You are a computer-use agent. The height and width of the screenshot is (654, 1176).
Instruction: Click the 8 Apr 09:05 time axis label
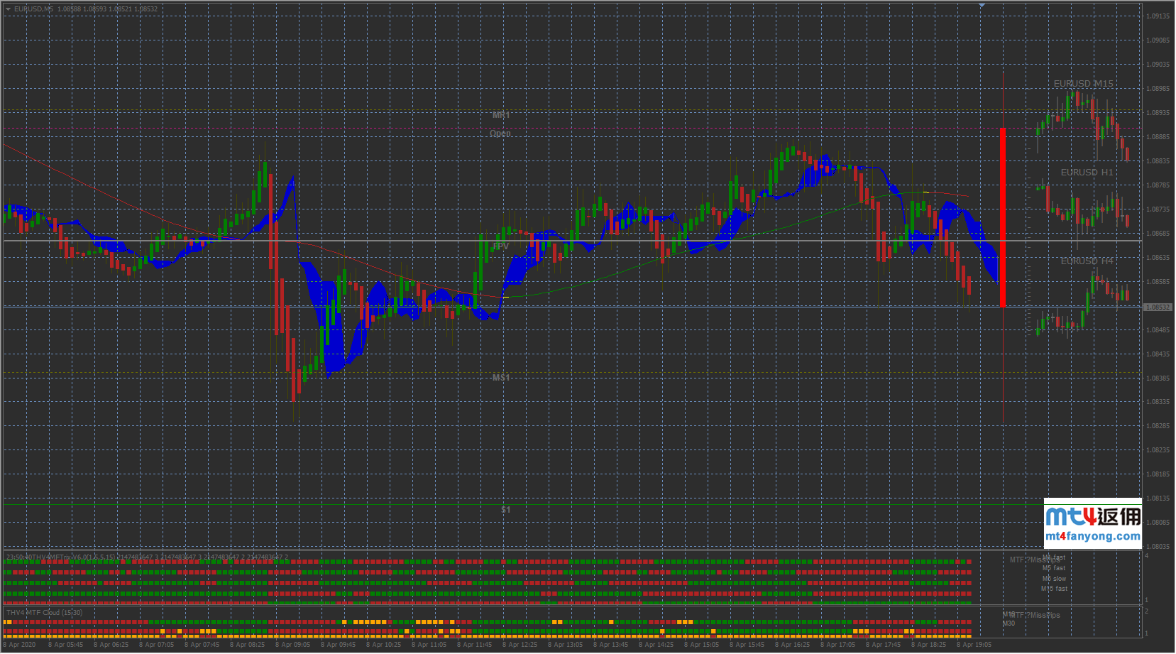click(x=292, y=645)
